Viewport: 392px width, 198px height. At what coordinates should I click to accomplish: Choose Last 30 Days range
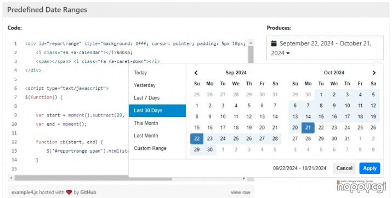click(x=157, y=110)
